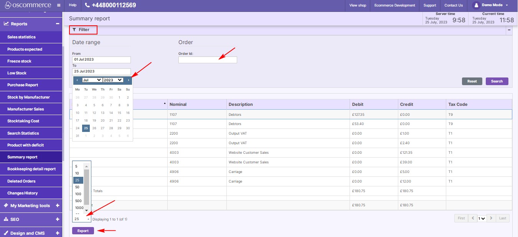The height and width of the screenshot is (237, 518).
Task: Open Stock by Manufacturer report
Action: (x=31, y=97)
